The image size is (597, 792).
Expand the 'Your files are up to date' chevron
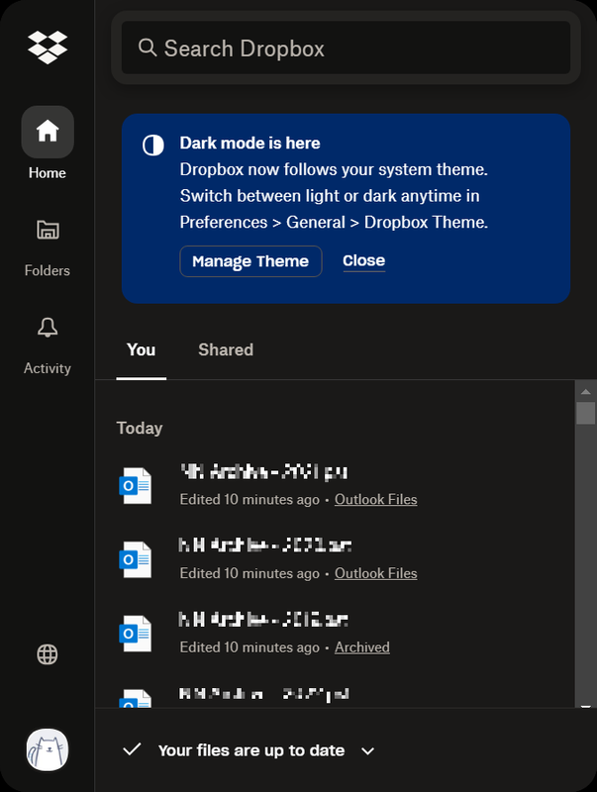click(x=368, y=750)
